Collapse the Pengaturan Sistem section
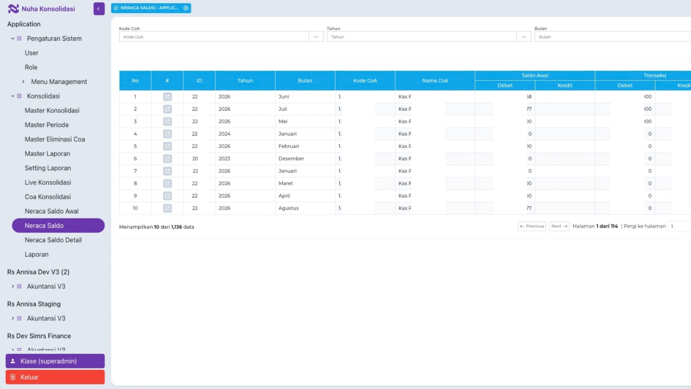 point(13,38)
